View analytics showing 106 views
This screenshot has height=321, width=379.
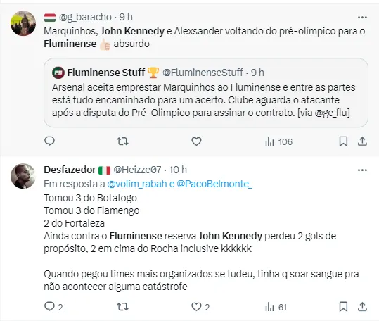[278, 141]
